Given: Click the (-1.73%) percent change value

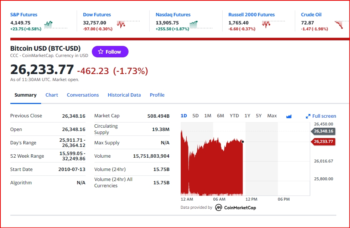Looking at the screenshot, I should coord(131,71).
